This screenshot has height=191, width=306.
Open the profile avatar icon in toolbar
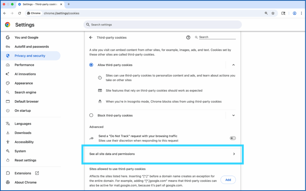pyautogui.click(x=294, y=13)
